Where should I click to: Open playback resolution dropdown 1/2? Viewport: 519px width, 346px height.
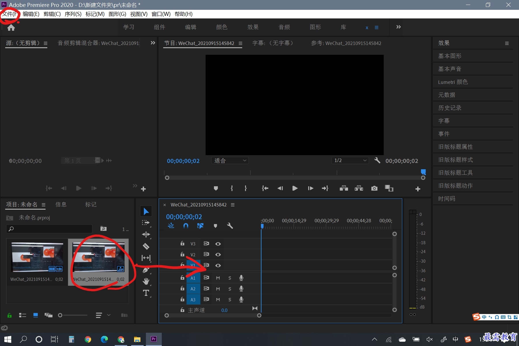pos(350,161)
